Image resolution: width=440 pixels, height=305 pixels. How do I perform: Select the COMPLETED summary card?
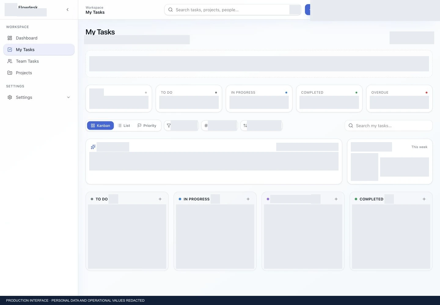(329, 99)
